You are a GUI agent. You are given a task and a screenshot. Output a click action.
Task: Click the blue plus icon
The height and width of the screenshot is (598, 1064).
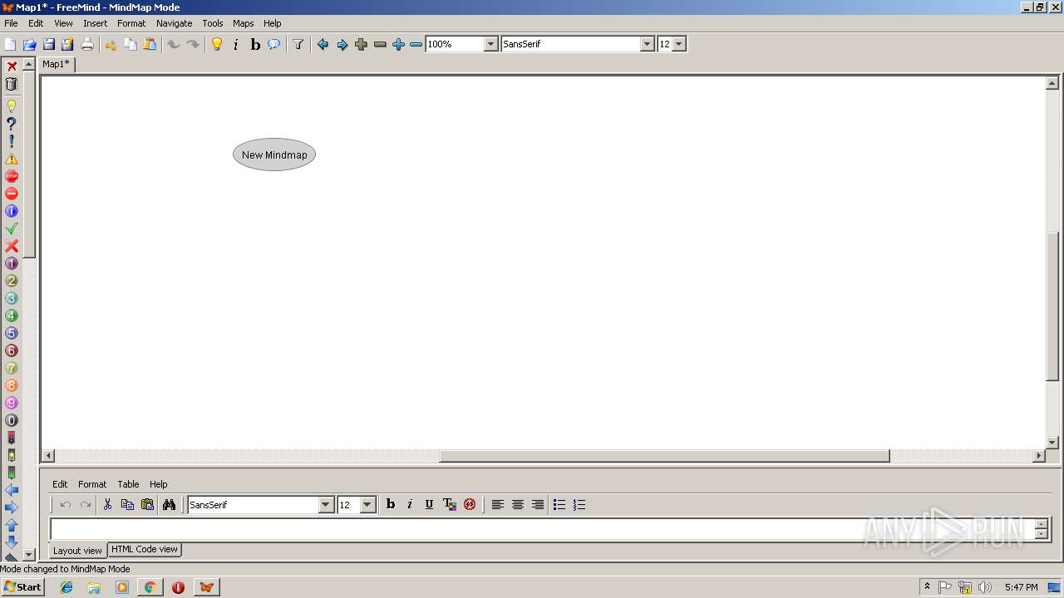coord(398,44)
